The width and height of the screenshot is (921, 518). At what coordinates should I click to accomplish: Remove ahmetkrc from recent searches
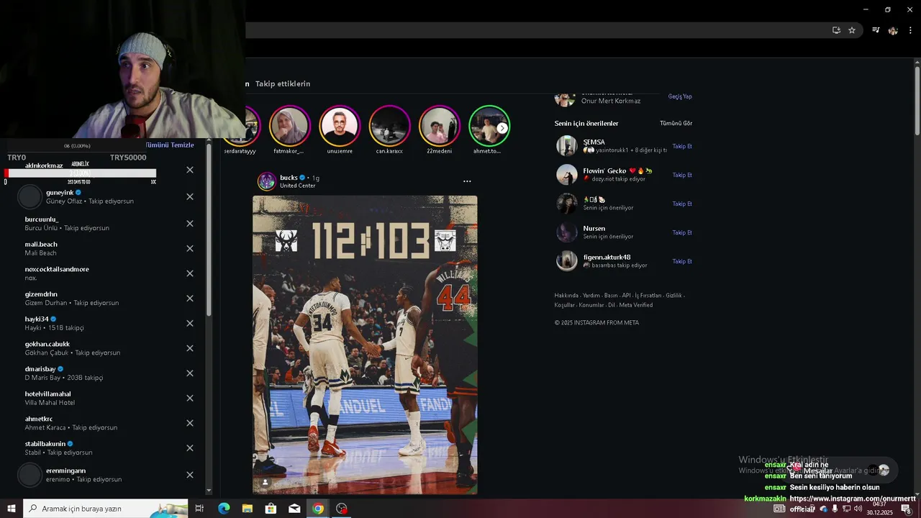point(190,423)
